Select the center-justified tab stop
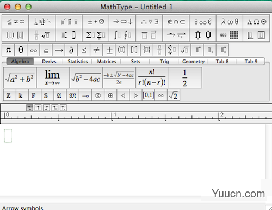This screenshot has width=272, height=210. tap(38, 107)
